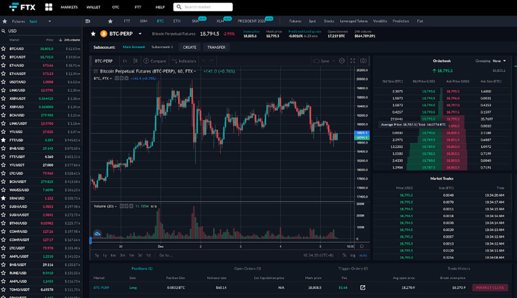Toggle log scale on chart

point(353,255)
